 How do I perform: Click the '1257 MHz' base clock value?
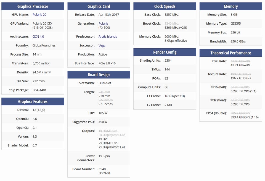tap(171, 15)
